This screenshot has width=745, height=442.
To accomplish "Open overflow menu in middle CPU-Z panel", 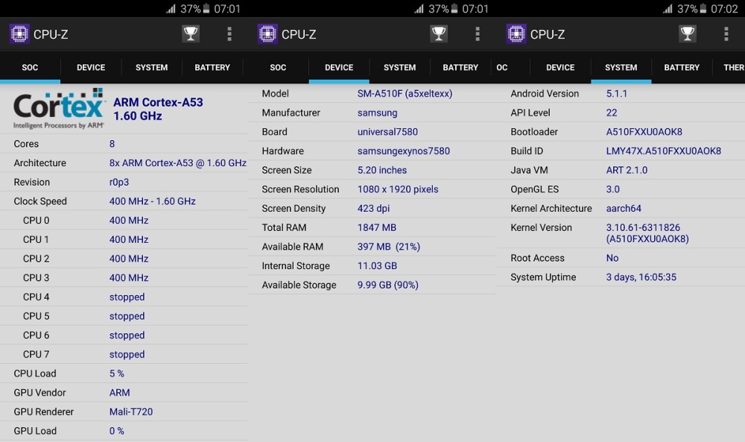I will (478, 34).
